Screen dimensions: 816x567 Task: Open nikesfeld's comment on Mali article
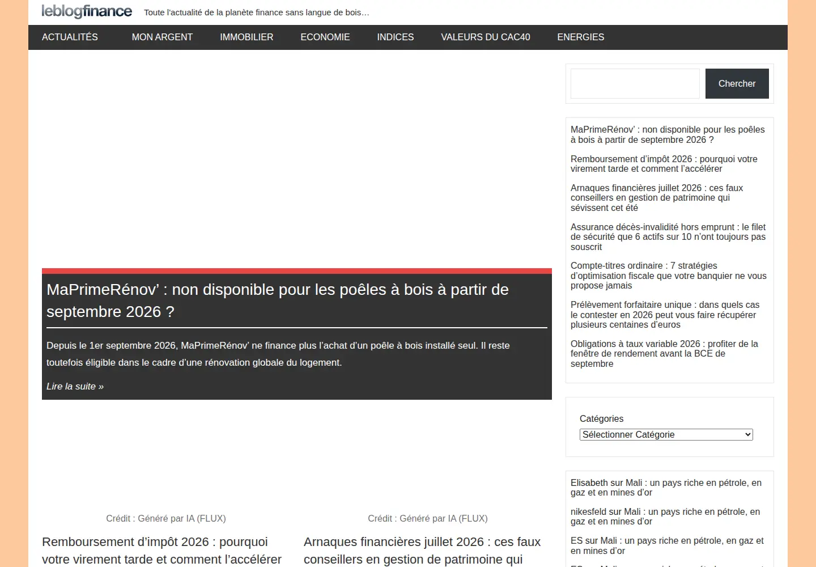(665, 517)
